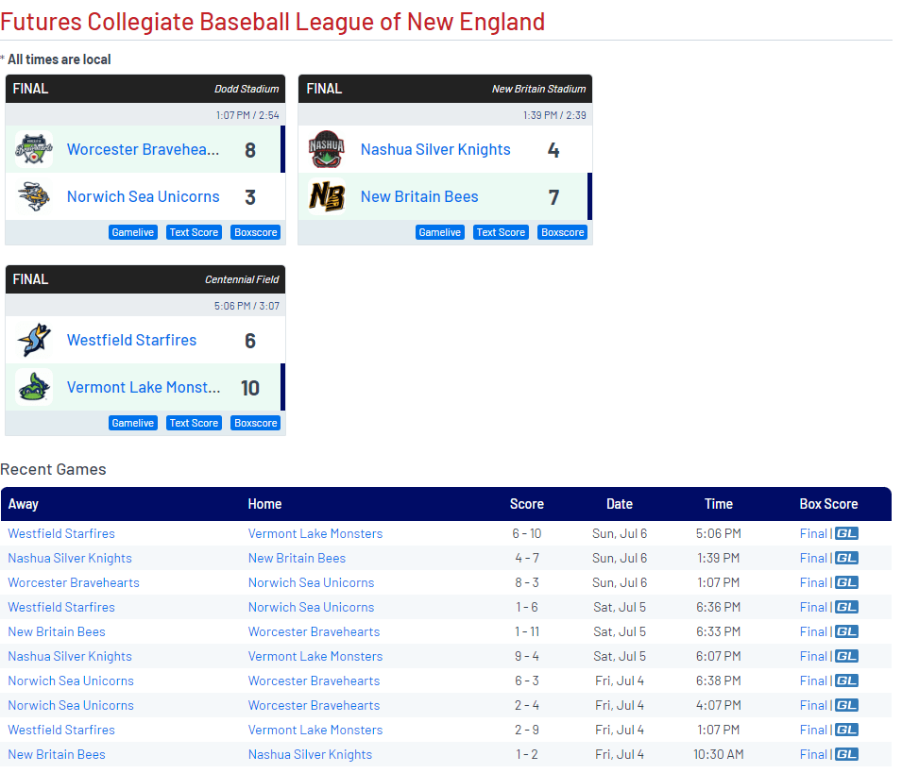Open Vermont Lake Monsters link in scorecard
Image resolution: width=902 pixels, height=773 pixels.
(x=144, y=388)
